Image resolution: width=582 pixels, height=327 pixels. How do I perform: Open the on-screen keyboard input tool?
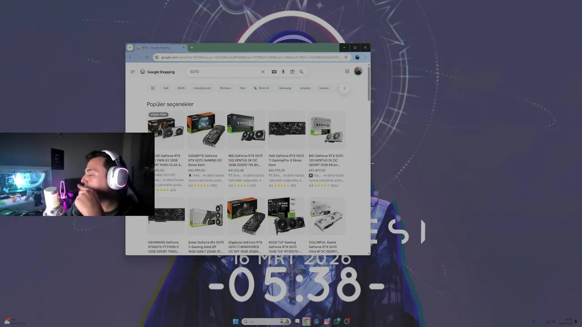(x=274, y=72)
